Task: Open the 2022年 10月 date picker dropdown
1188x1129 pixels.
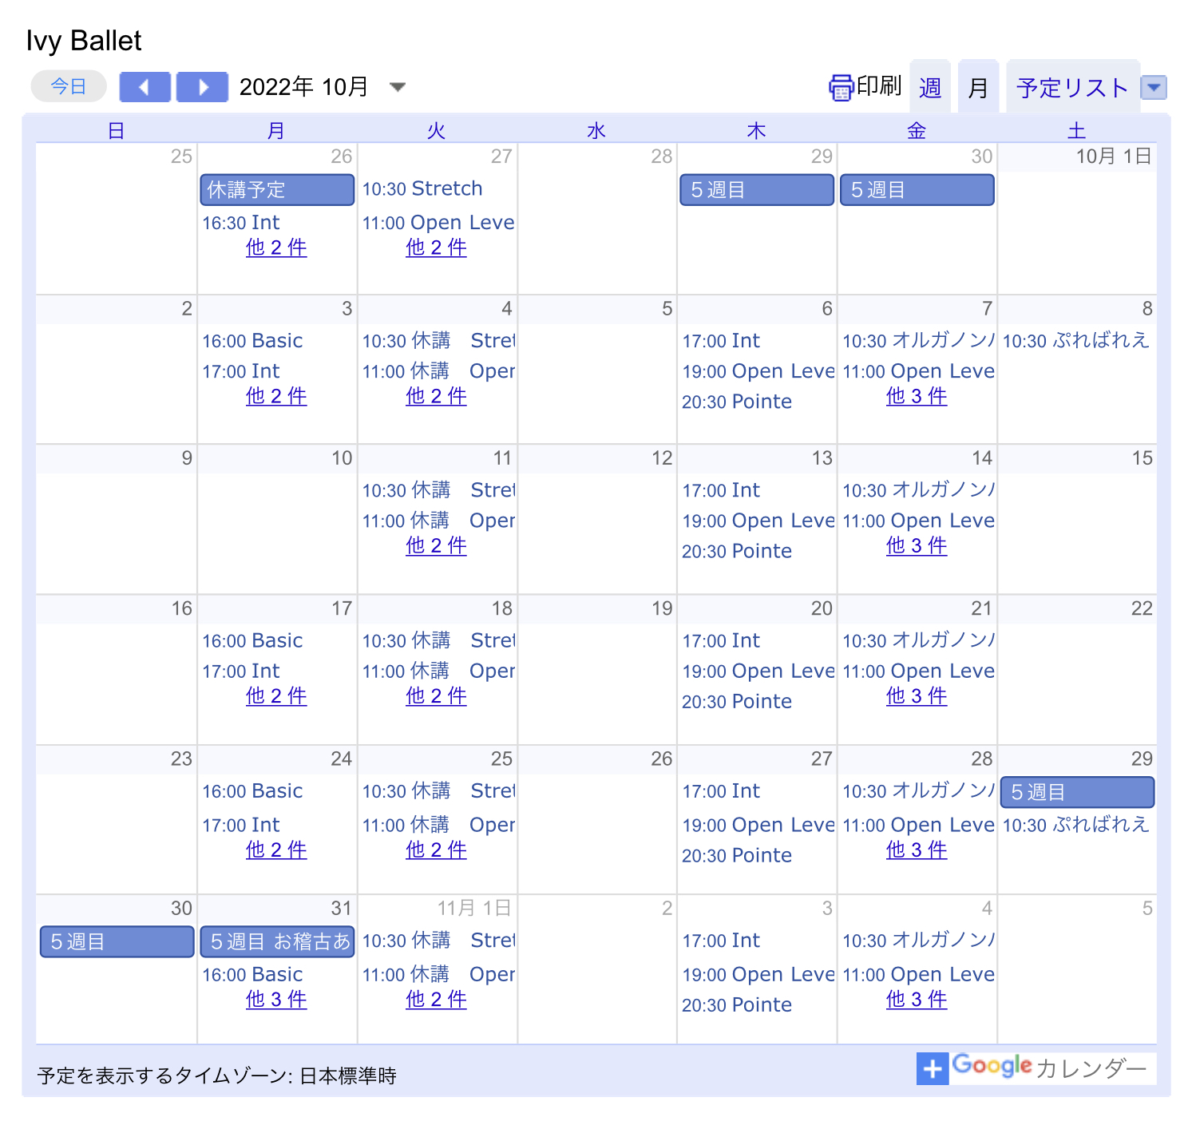Action: pyautogui.click(x=397, y=87)
